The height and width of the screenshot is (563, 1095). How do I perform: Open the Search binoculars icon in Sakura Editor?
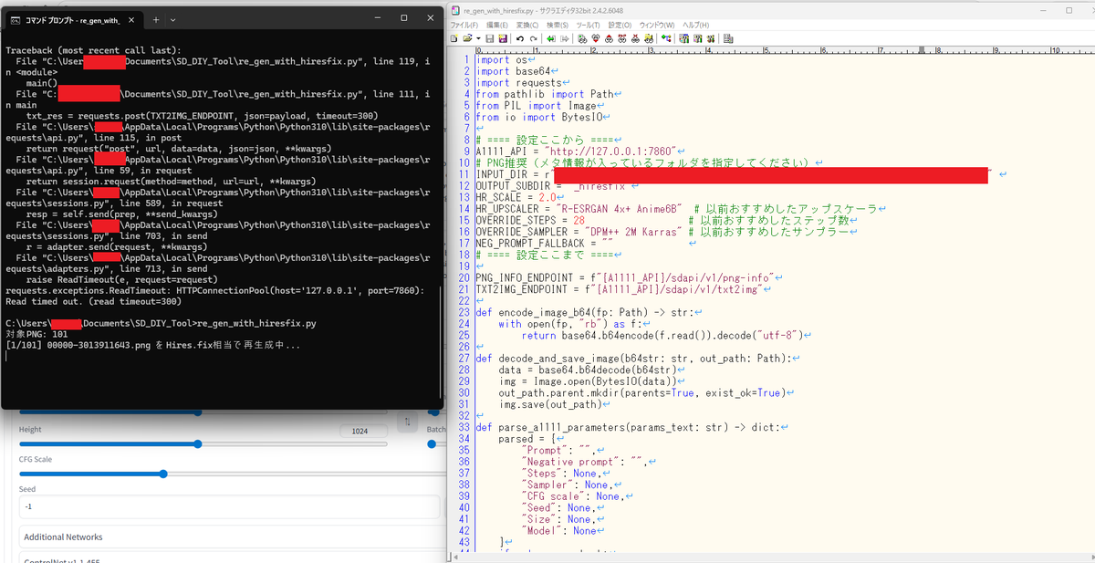(x=580, y=38)
